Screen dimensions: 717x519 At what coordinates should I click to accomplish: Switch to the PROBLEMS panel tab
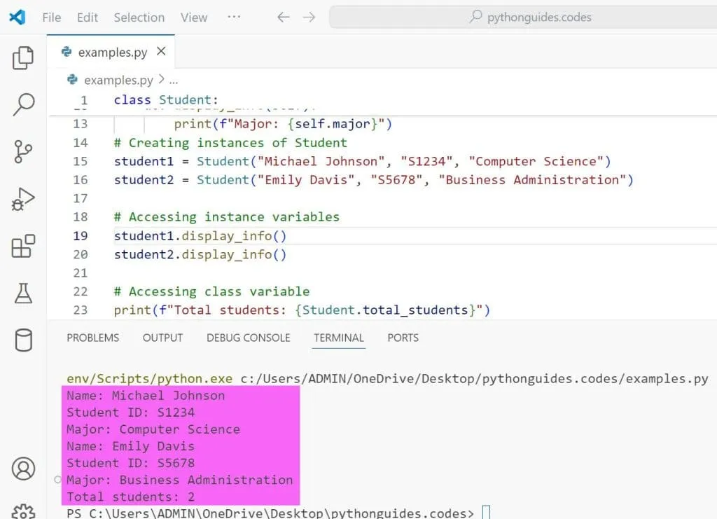click(x=92, y=338)
